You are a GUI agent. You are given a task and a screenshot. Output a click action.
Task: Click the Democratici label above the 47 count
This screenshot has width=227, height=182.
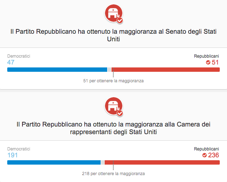[x=18, y=56]
